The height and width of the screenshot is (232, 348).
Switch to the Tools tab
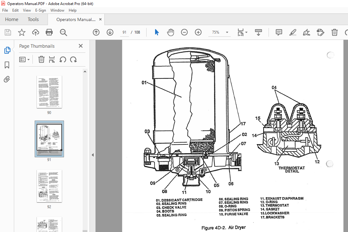click(33, 19)
